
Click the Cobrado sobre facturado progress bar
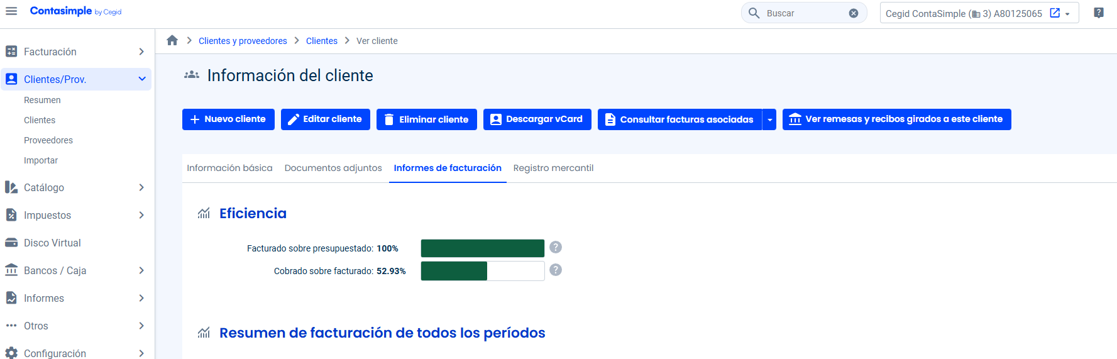[x=482, y=271]
